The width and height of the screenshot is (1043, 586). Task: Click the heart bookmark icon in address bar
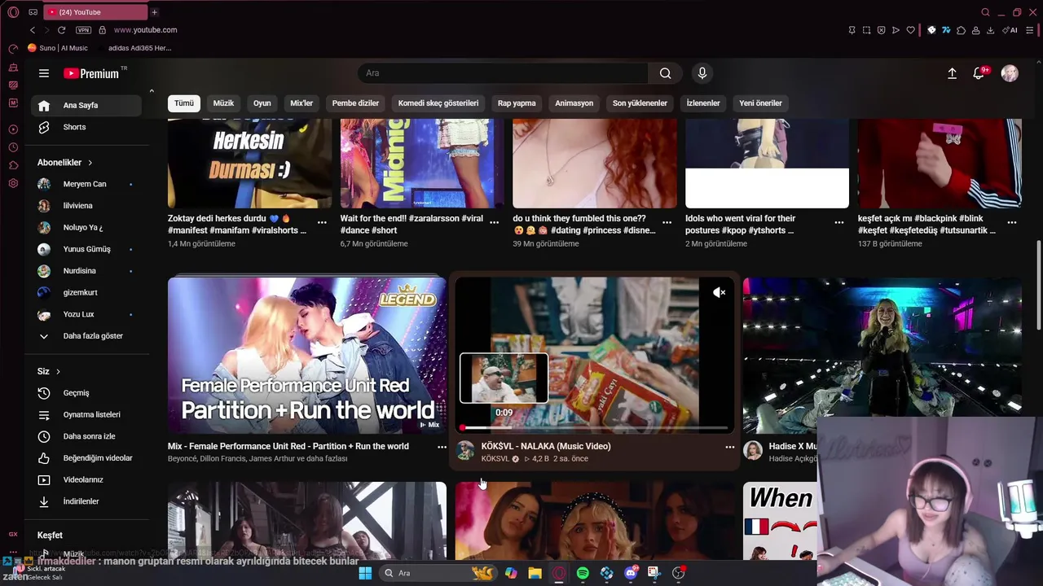click(910, 30)
